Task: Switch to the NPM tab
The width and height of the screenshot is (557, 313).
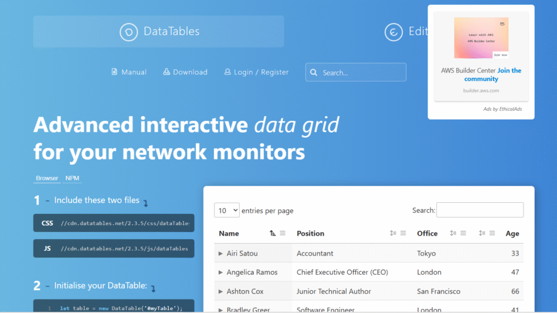Action: [72, 178]
